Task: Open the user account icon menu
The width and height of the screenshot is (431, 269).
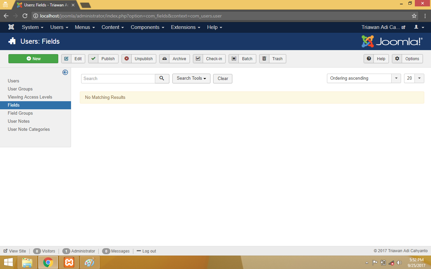Action: pyautogui.click(x=419, y=27)
